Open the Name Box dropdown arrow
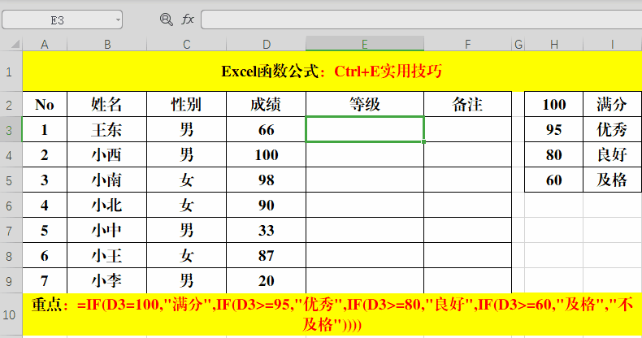The width and height of the screenshot is (642, 338). (118, 19)
